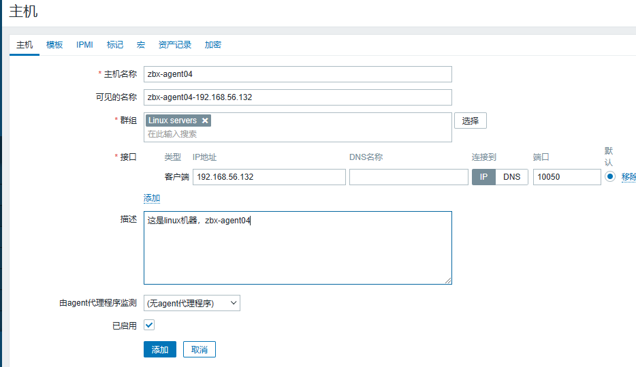The height and width of the screenshot is (367, 636).
Task: Click the empty DNS名称 field
Action: click(x=409, y=177)
